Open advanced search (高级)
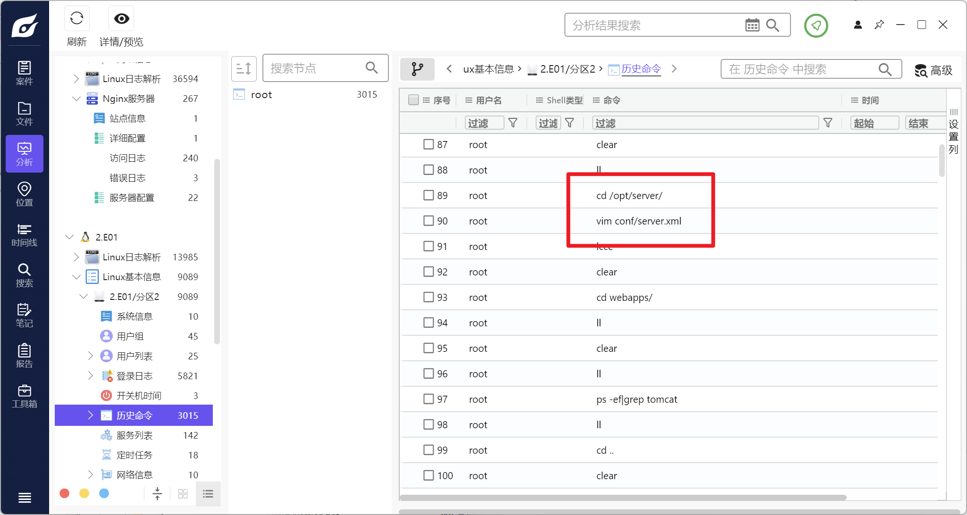 pos(933,70)
